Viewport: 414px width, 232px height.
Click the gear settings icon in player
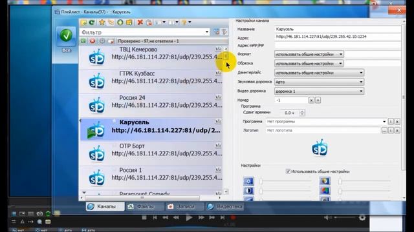(x=362, y=218)
